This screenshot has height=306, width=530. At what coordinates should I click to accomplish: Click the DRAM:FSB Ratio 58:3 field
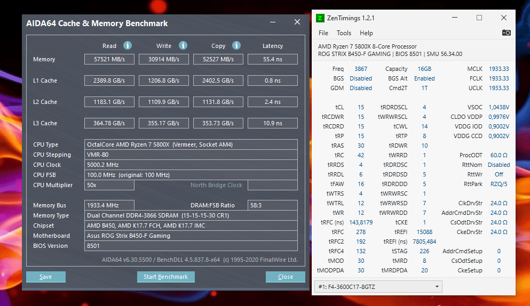click(272, 205)
